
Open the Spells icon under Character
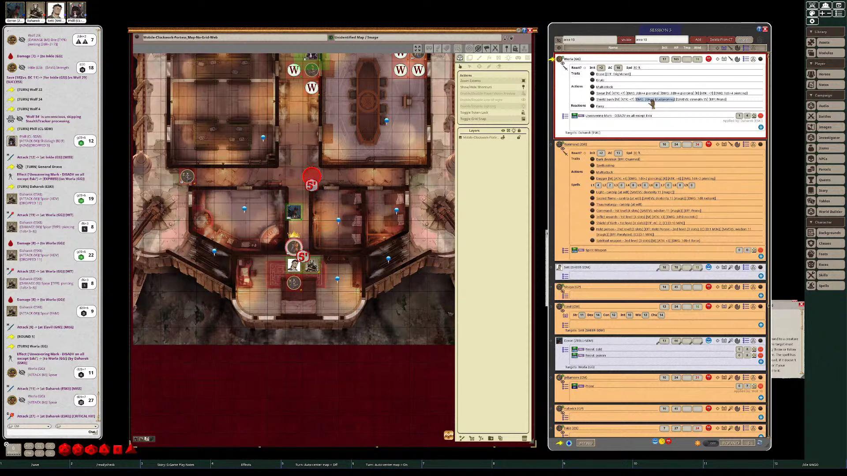(811, 285)
